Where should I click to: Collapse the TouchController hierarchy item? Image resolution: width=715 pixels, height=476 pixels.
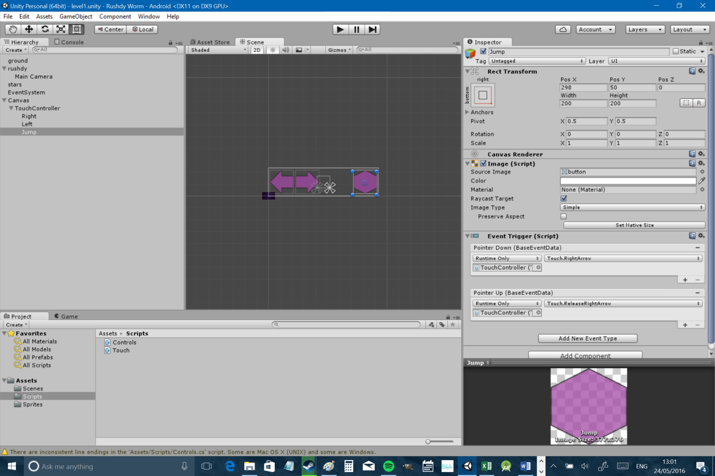coord(11,108)
